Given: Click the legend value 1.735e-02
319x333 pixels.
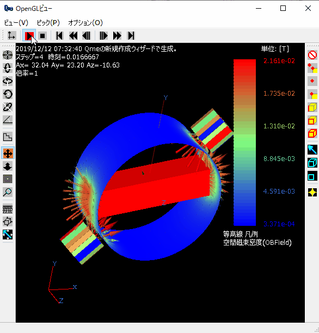Looking at the screenshot, I should pos(279,94).
